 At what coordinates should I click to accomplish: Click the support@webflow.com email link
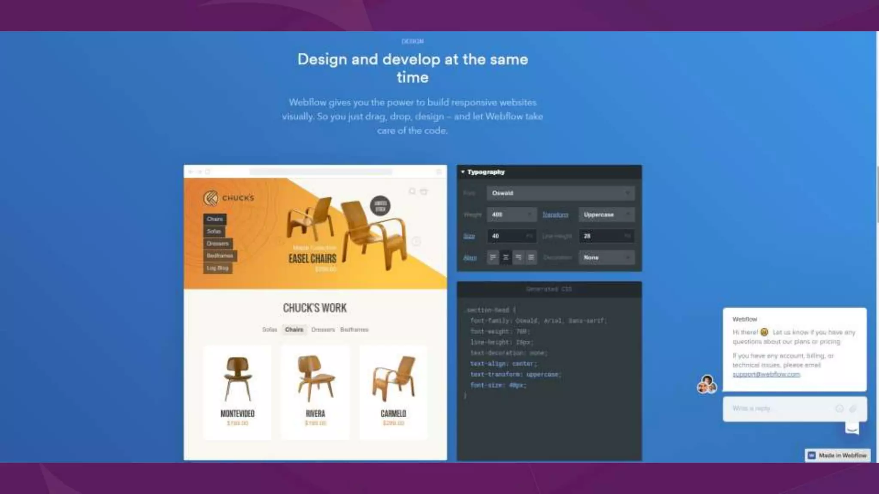point(766,374)
